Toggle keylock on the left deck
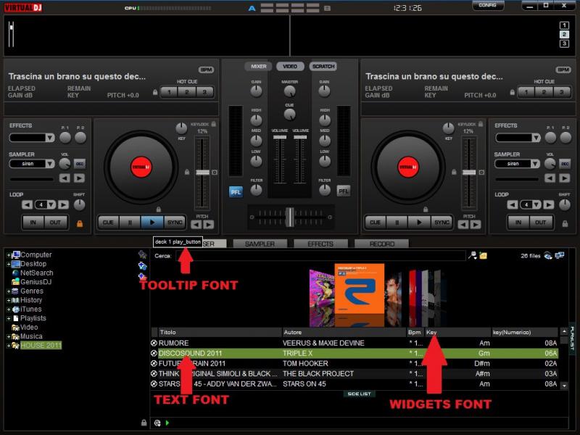This screenshot has height=435, width=580. click(x=213, y=124)
